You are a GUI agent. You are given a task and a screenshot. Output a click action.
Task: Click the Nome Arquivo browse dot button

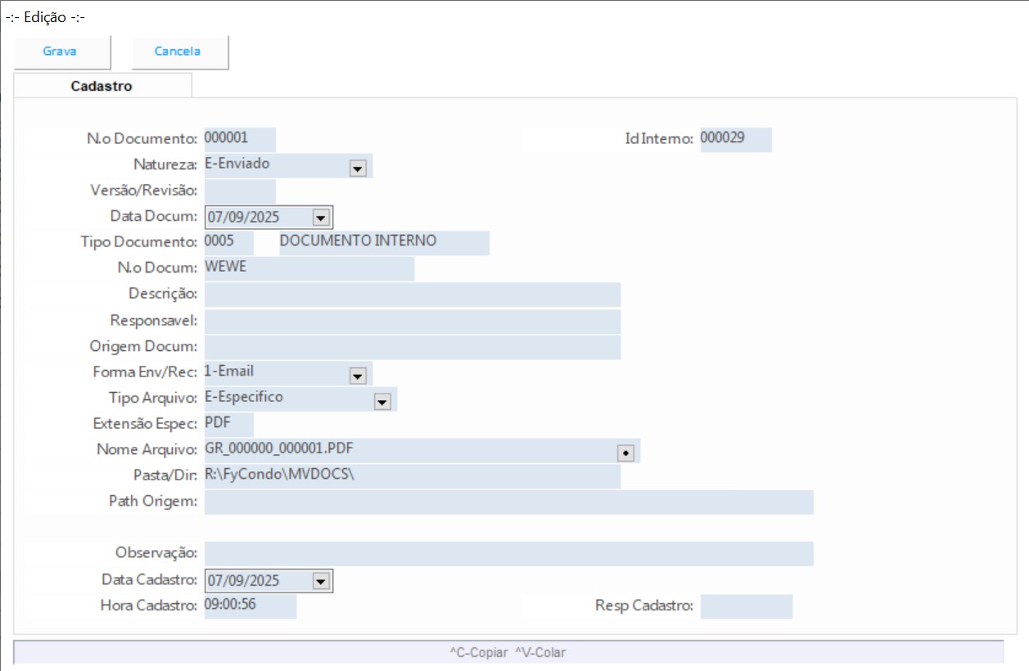click(x=625, y=453)
